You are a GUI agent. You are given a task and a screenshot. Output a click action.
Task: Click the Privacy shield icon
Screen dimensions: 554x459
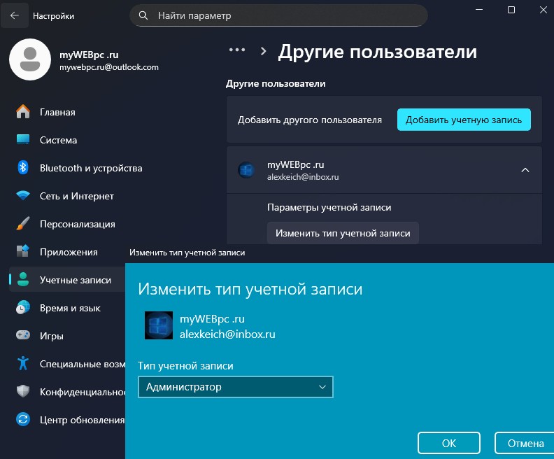23,391
